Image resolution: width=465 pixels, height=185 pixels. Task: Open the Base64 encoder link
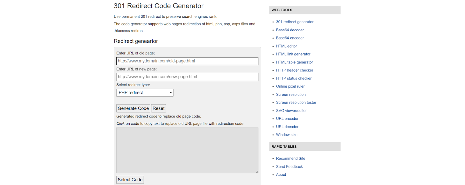tap(290, 38)
